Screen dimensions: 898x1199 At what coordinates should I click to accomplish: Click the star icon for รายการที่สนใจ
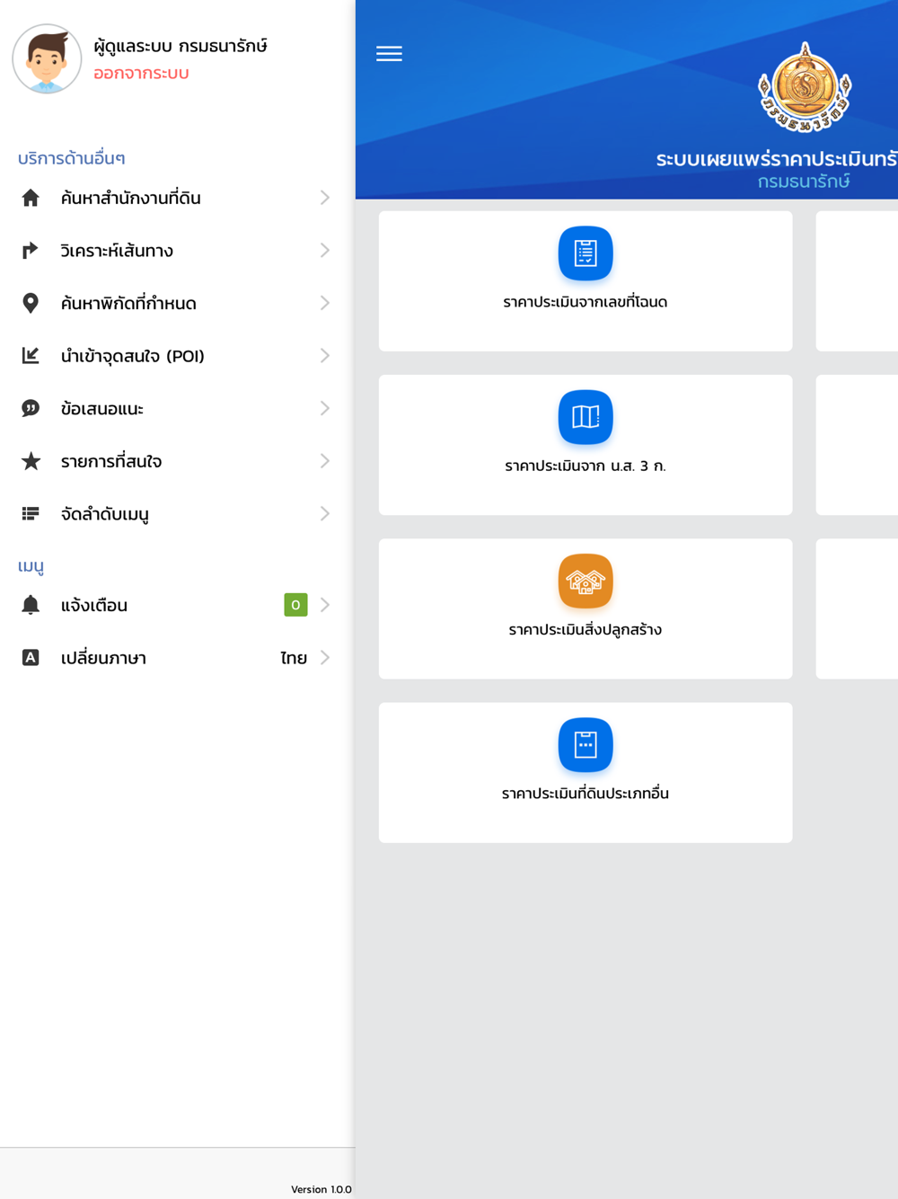pyautogui.click(x=31, y=461)
